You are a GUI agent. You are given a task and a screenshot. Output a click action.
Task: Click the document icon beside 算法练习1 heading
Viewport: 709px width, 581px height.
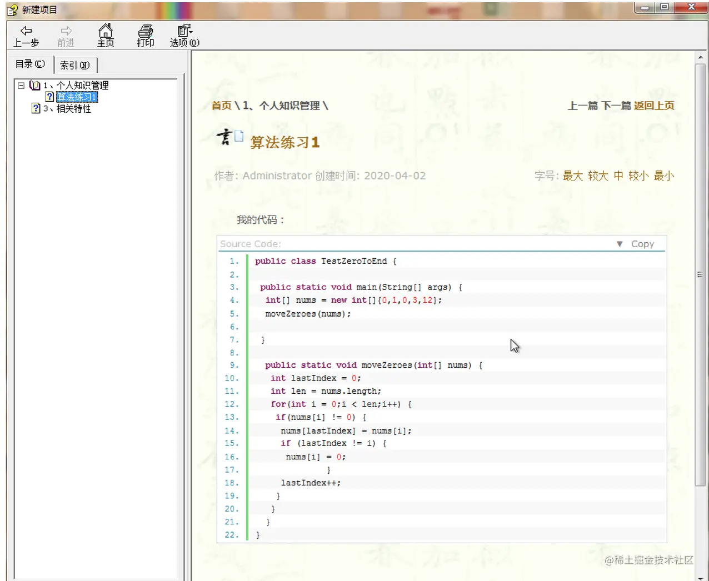[239, 136]
